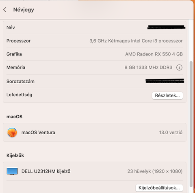This screenshot has height=193, width=195.
Task: Select the Lefedettség row label
Action: click(x=19, y=95)
